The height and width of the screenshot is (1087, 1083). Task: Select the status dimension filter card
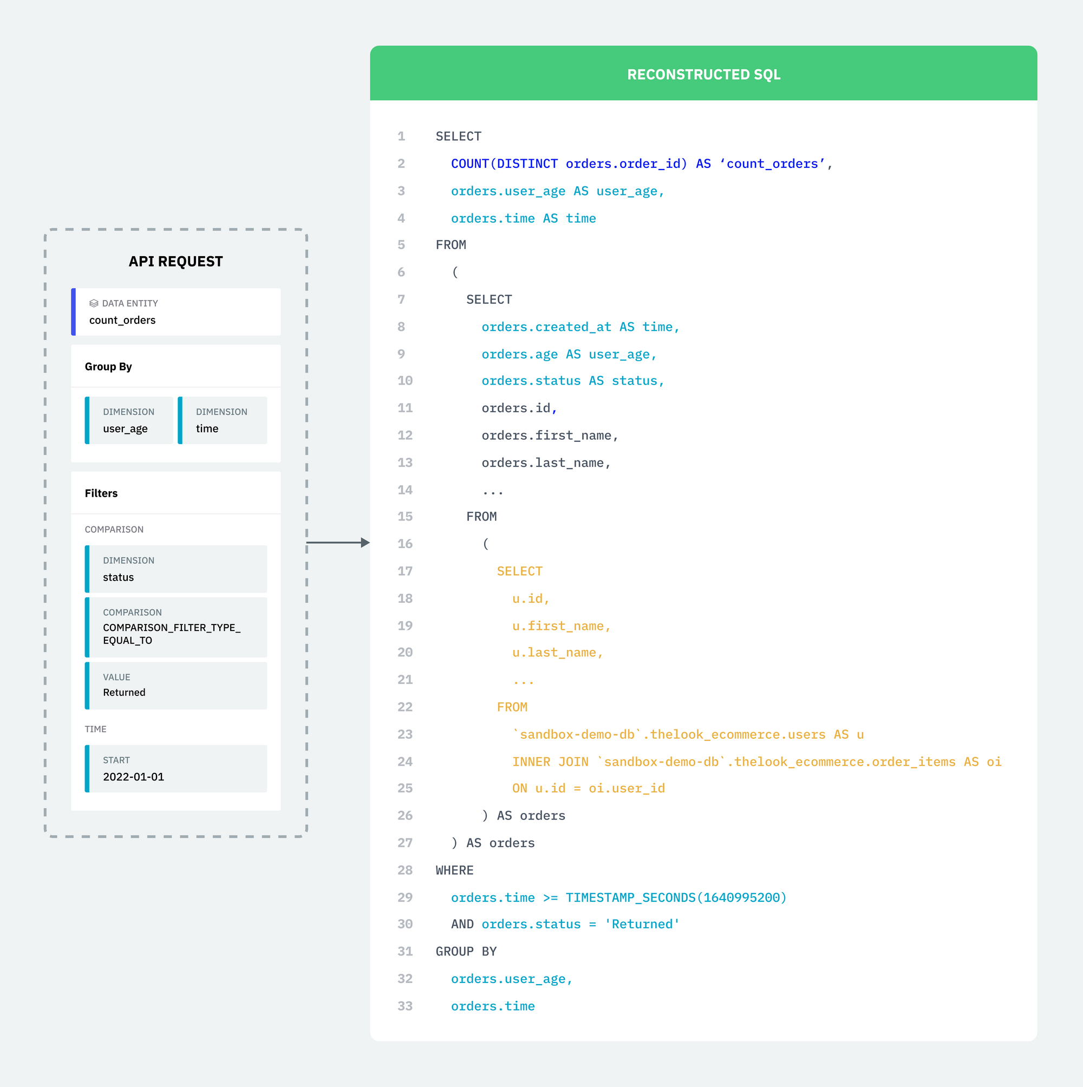coord(176,569)
